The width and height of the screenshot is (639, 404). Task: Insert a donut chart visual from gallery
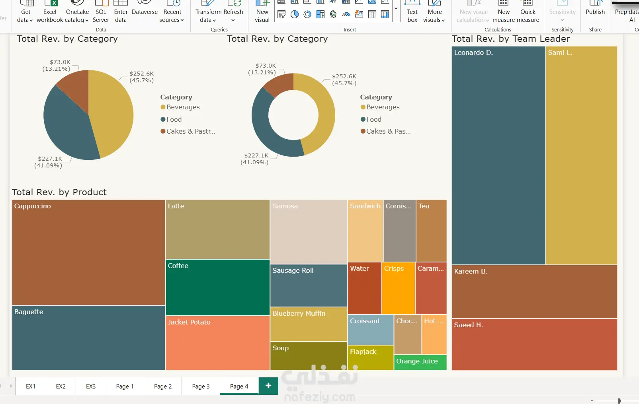click(307, 14)
